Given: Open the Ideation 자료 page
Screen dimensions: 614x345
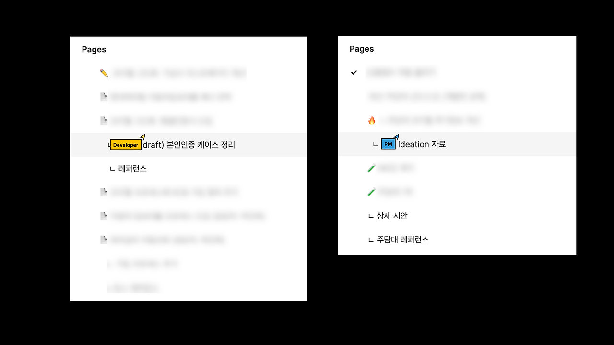Looking at the screenshot, I should click(x=422, y=144).
